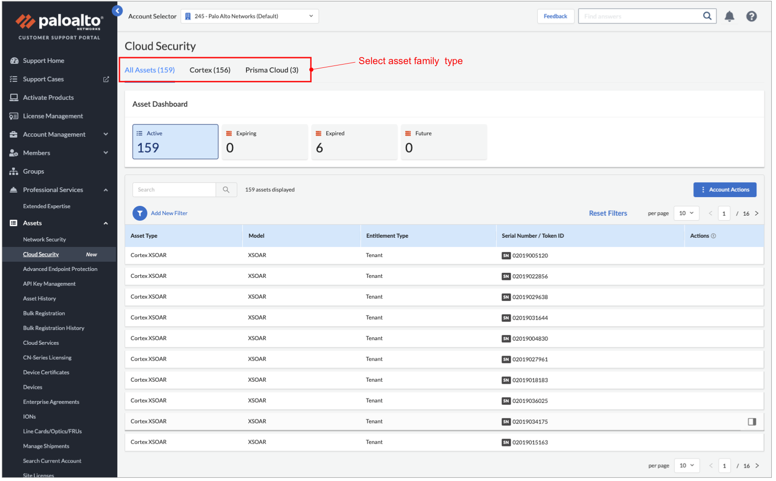Collapse sidebar using the blue arrow icon
Viewport: 776px width, 481px height.
tap(117, 11)
